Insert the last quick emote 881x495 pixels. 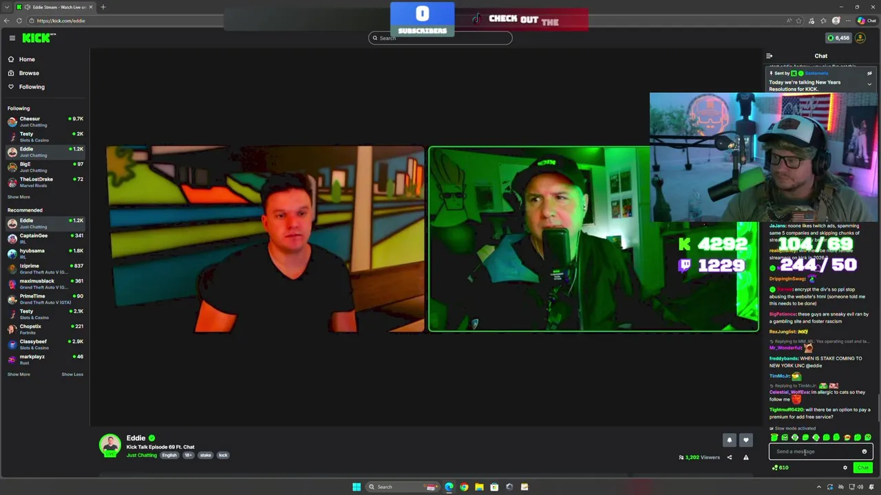point(868,437)
